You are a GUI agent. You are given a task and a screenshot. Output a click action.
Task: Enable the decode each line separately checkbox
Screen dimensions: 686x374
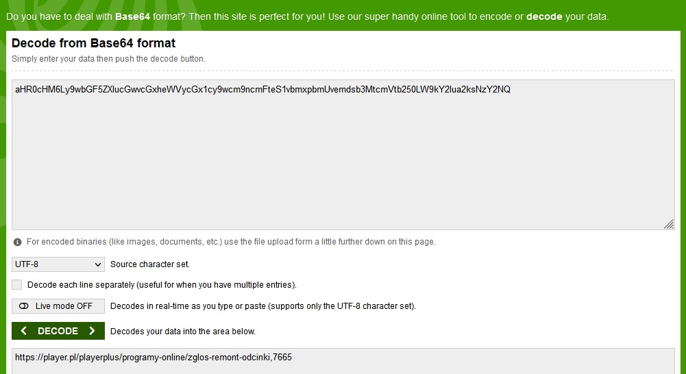click(17, 284)
